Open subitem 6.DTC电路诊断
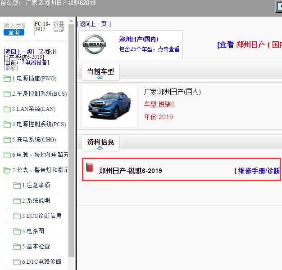This screenshot has width=282, height=270. click(42, 261)
